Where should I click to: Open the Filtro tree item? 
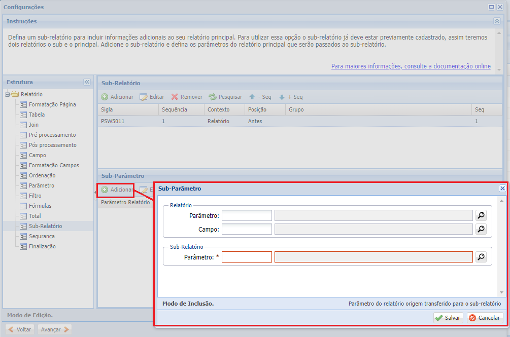35,196
